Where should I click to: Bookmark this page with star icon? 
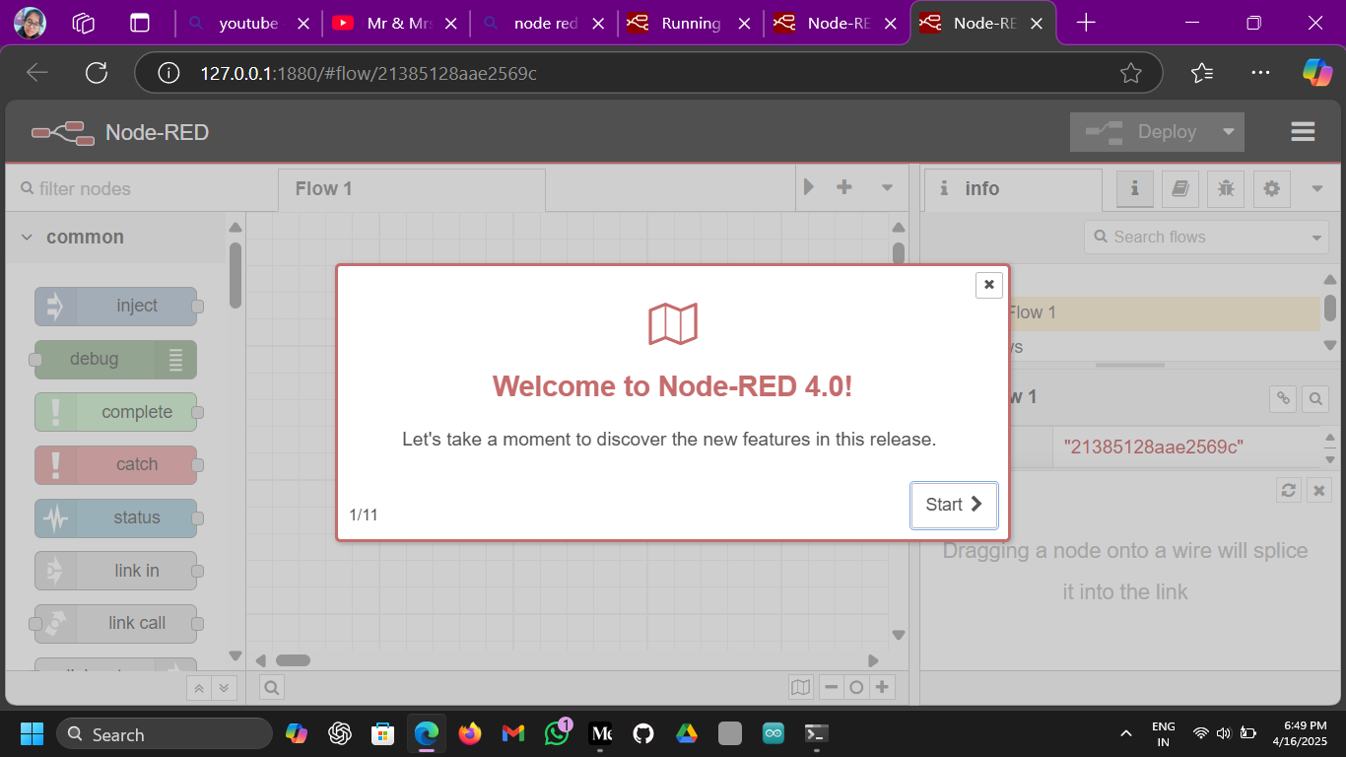1131,73
